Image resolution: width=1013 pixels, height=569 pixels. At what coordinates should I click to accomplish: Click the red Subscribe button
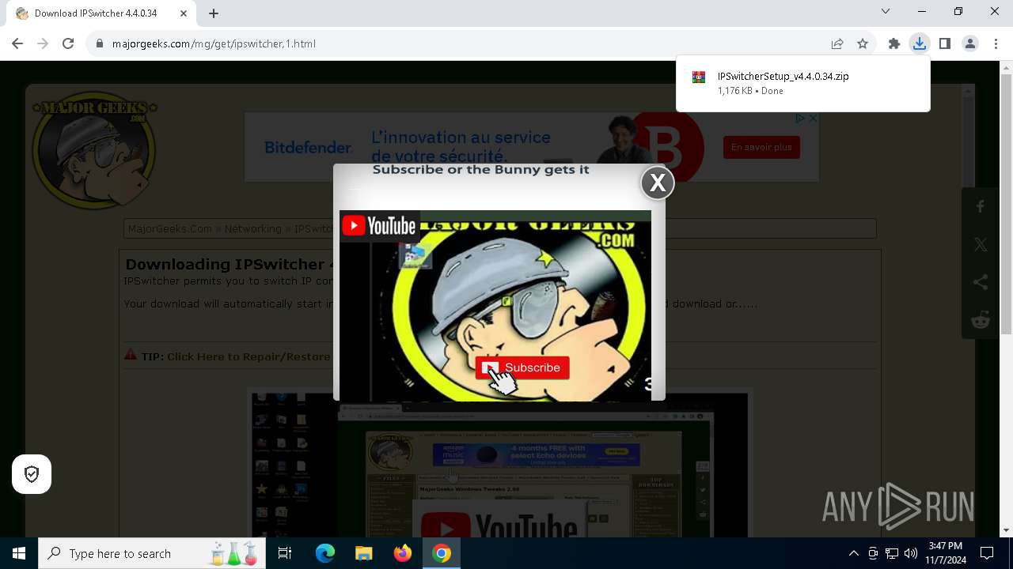coord(522,367)
